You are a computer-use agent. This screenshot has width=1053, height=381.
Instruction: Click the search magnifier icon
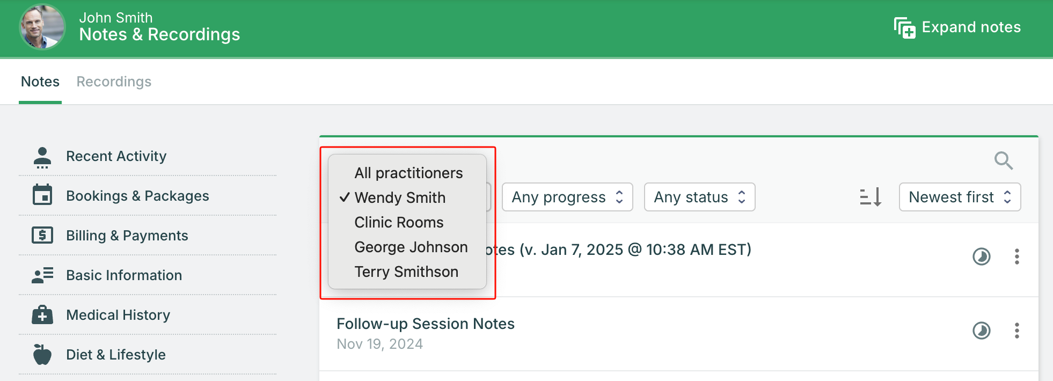point(1003,160)
